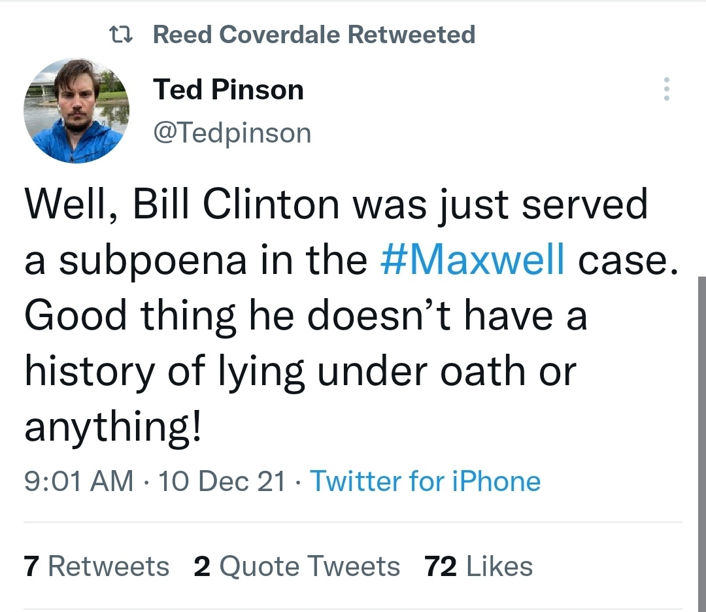Click the Retweets count number 7
706x612 pixels.
click(31, 566)
